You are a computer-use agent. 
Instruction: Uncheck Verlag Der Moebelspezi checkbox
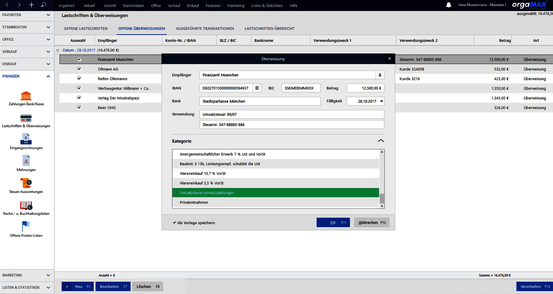point(79,98)
